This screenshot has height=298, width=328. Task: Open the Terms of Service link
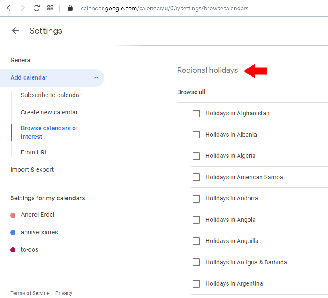(30, 293)
